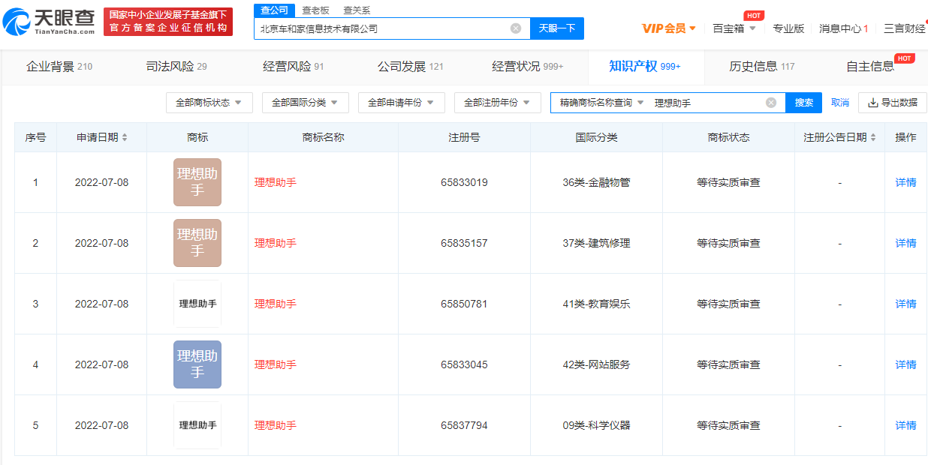The height and width of the screenshot is (465, 928).
Task: Select the 知识产权 tab
Action: pos(645,67)
